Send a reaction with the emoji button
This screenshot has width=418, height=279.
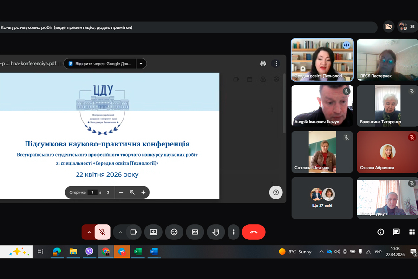174,232
